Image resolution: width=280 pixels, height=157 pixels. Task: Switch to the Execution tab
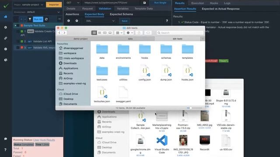click(198, 3)
